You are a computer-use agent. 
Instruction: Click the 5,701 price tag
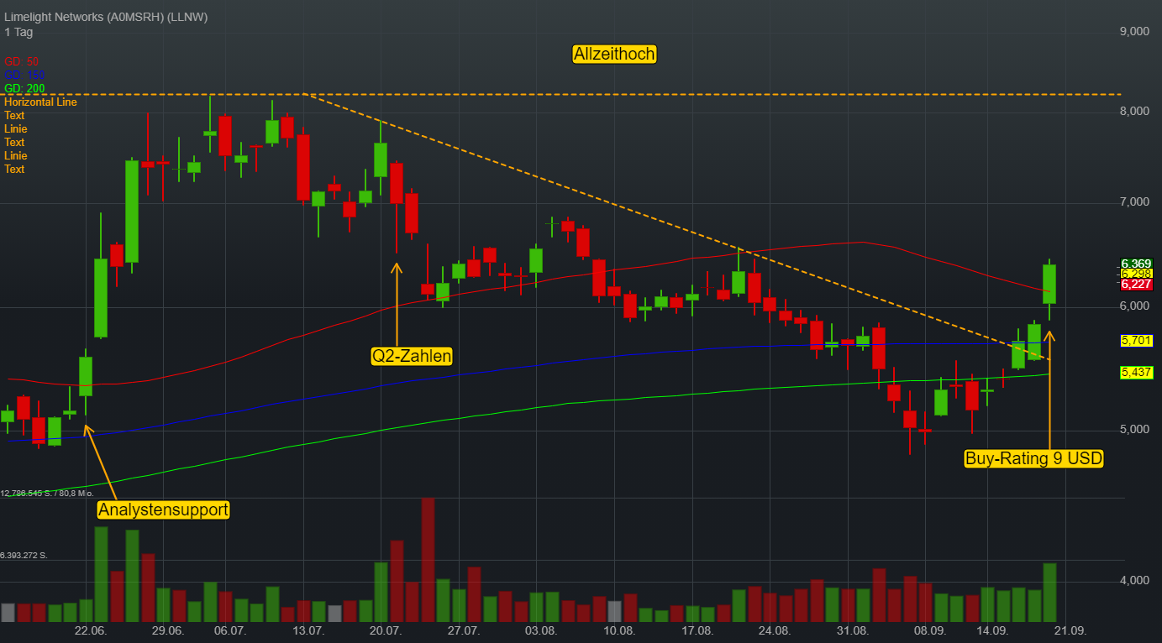click(1136, 341)
